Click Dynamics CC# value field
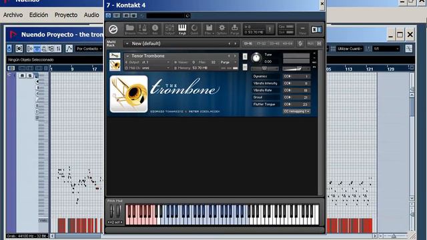The image size is (427, 240). [x=296, y=76]
